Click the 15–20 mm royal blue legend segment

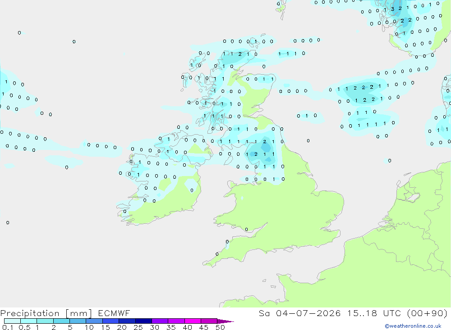110,321
